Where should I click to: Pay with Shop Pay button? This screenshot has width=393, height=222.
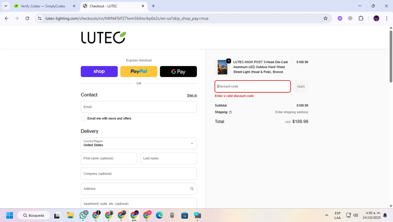pyautogui.click(x=99, y=72)
